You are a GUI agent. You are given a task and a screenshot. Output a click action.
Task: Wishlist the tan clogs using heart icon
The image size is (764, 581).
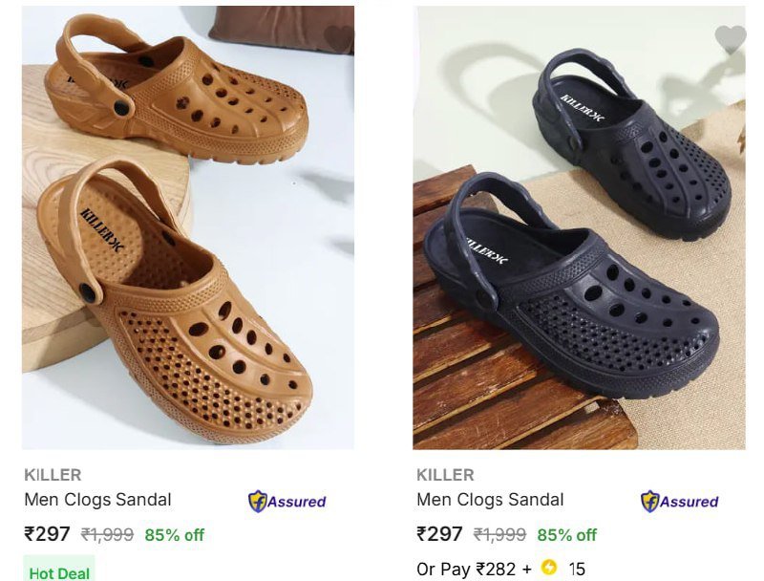(338, 38)
